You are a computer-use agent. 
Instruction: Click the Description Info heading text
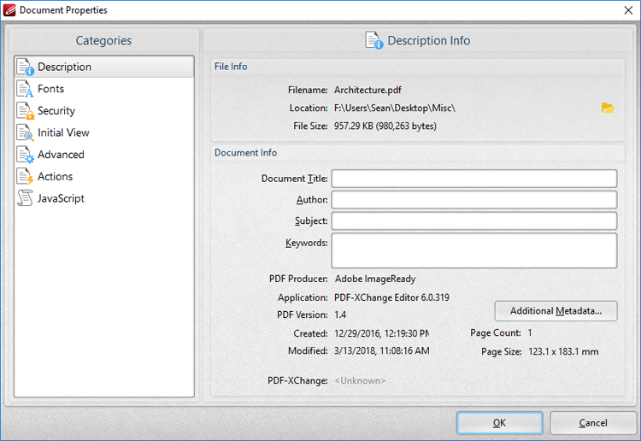click(x=429, y=40)
